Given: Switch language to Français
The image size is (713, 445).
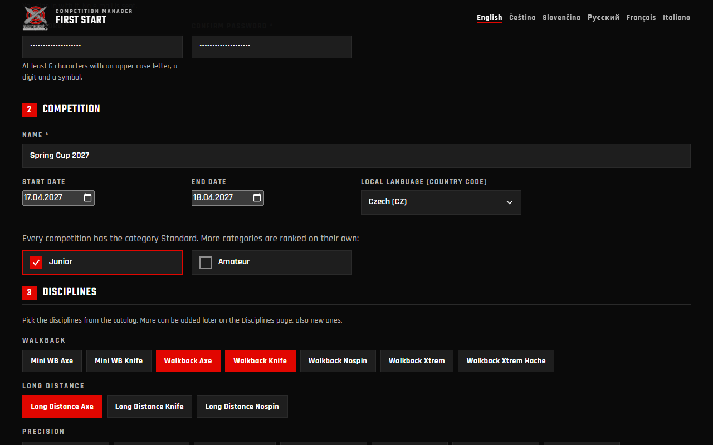Looking at the screenshot, I should click(641, 18).
